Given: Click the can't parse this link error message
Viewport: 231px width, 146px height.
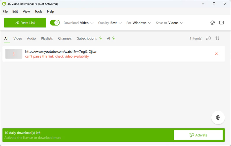Looking at the screenshot, I should point(57,56).
